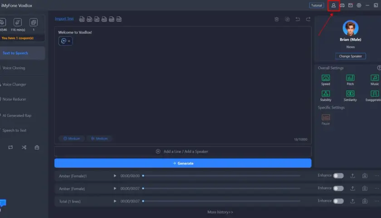The image size is (381, 218).
Task: Click the Generate button
Action: 183,163
